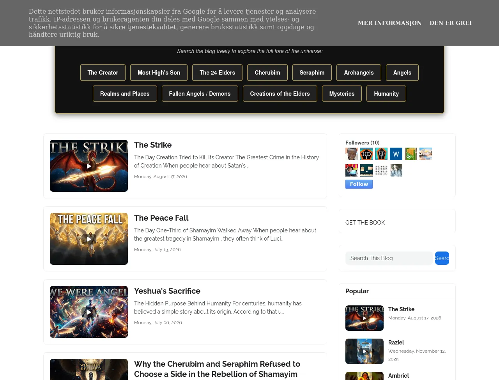
Task: Select The 24 Elders category
Action: click(217, 73)
